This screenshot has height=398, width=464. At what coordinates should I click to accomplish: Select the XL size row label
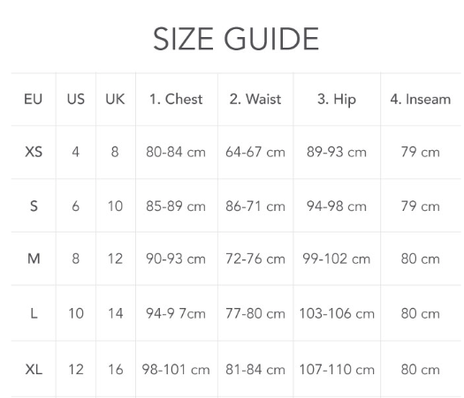tap(34, 370)
